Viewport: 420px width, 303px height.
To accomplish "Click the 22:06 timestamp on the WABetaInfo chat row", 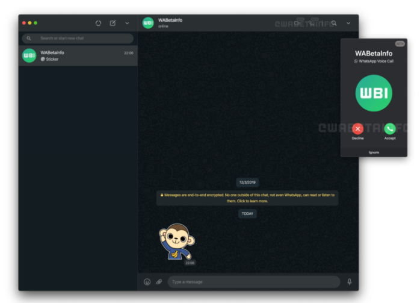I will [129, 53].
